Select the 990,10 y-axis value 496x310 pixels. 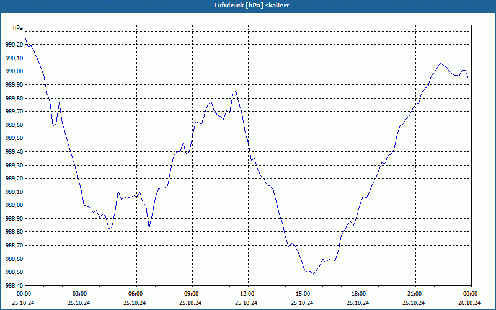pyautogui.click(x=14, y=58)
